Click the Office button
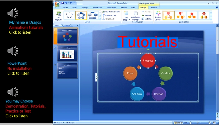 pos(57,4)
